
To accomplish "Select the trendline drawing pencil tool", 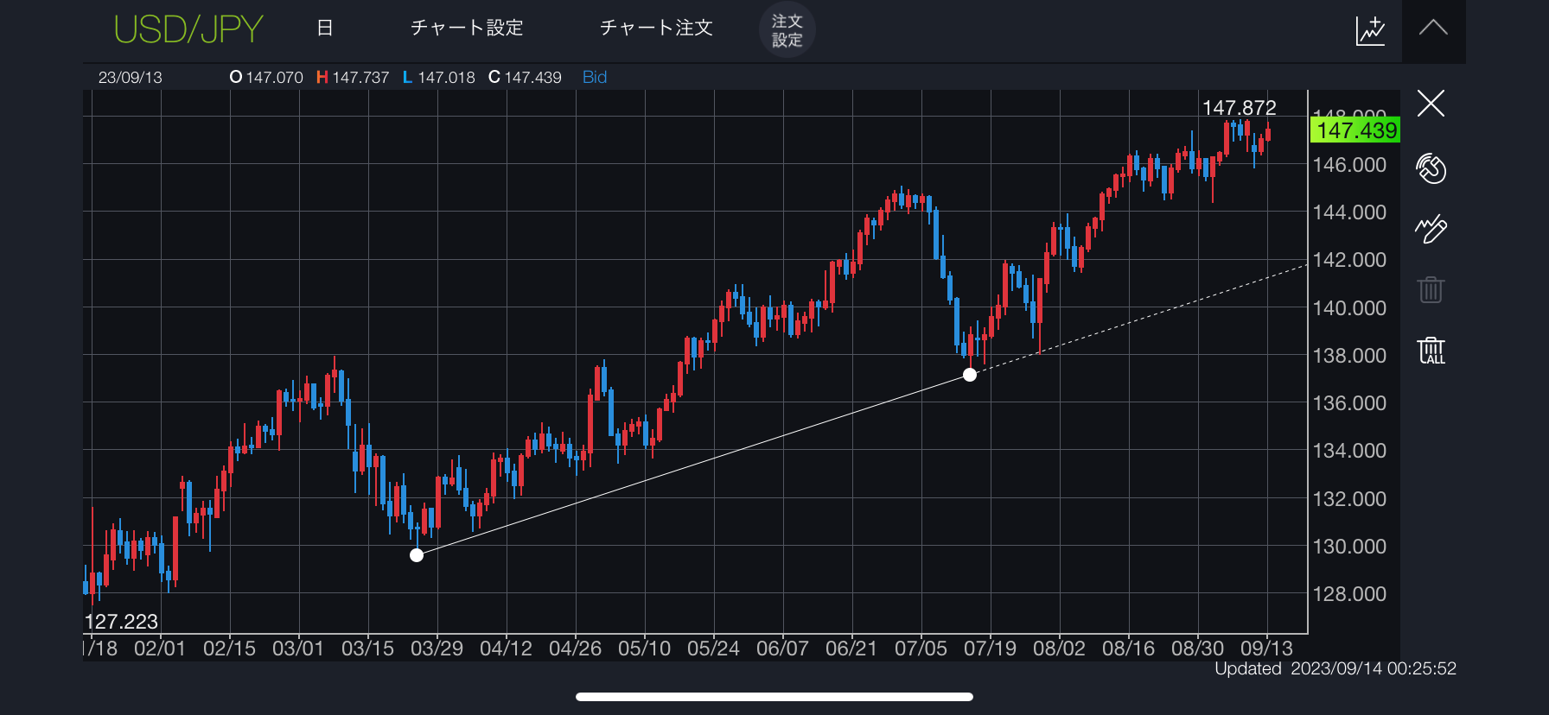I will tap(1431, 229).
